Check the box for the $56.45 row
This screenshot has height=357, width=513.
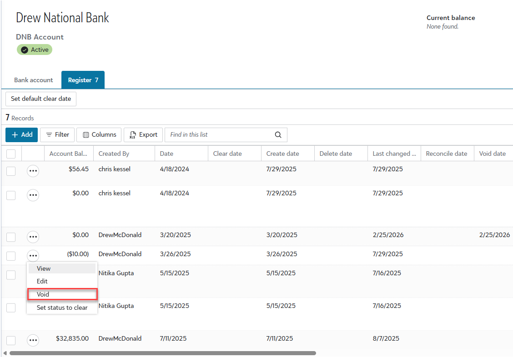click(11, 171)
